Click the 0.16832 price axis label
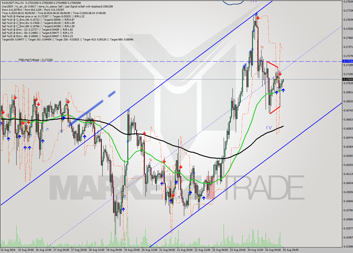 click(x=348, y=101)
